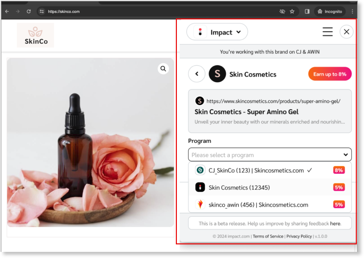Open Terms of Service link
The width and height of the screenshot is (364, 258).
(x=268, y=236)
